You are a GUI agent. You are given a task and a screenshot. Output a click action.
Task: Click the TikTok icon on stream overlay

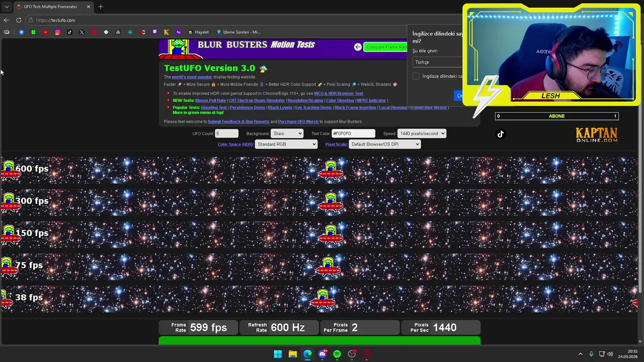[x=501, y=134]
